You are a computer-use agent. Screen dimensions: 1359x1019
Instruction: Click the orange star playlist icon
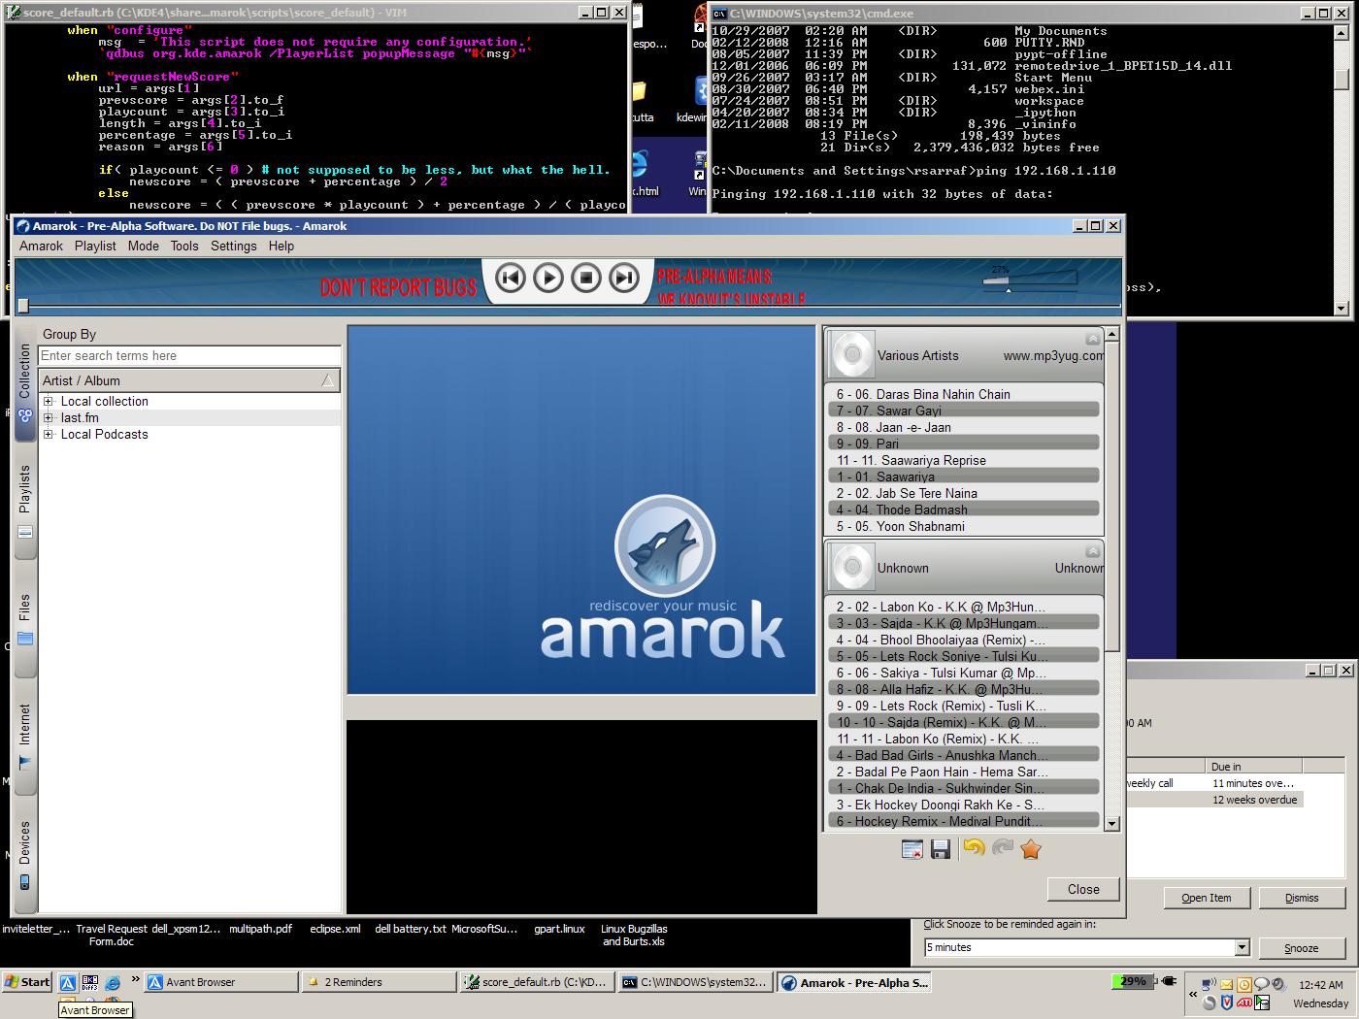(x=1031, y=849)
